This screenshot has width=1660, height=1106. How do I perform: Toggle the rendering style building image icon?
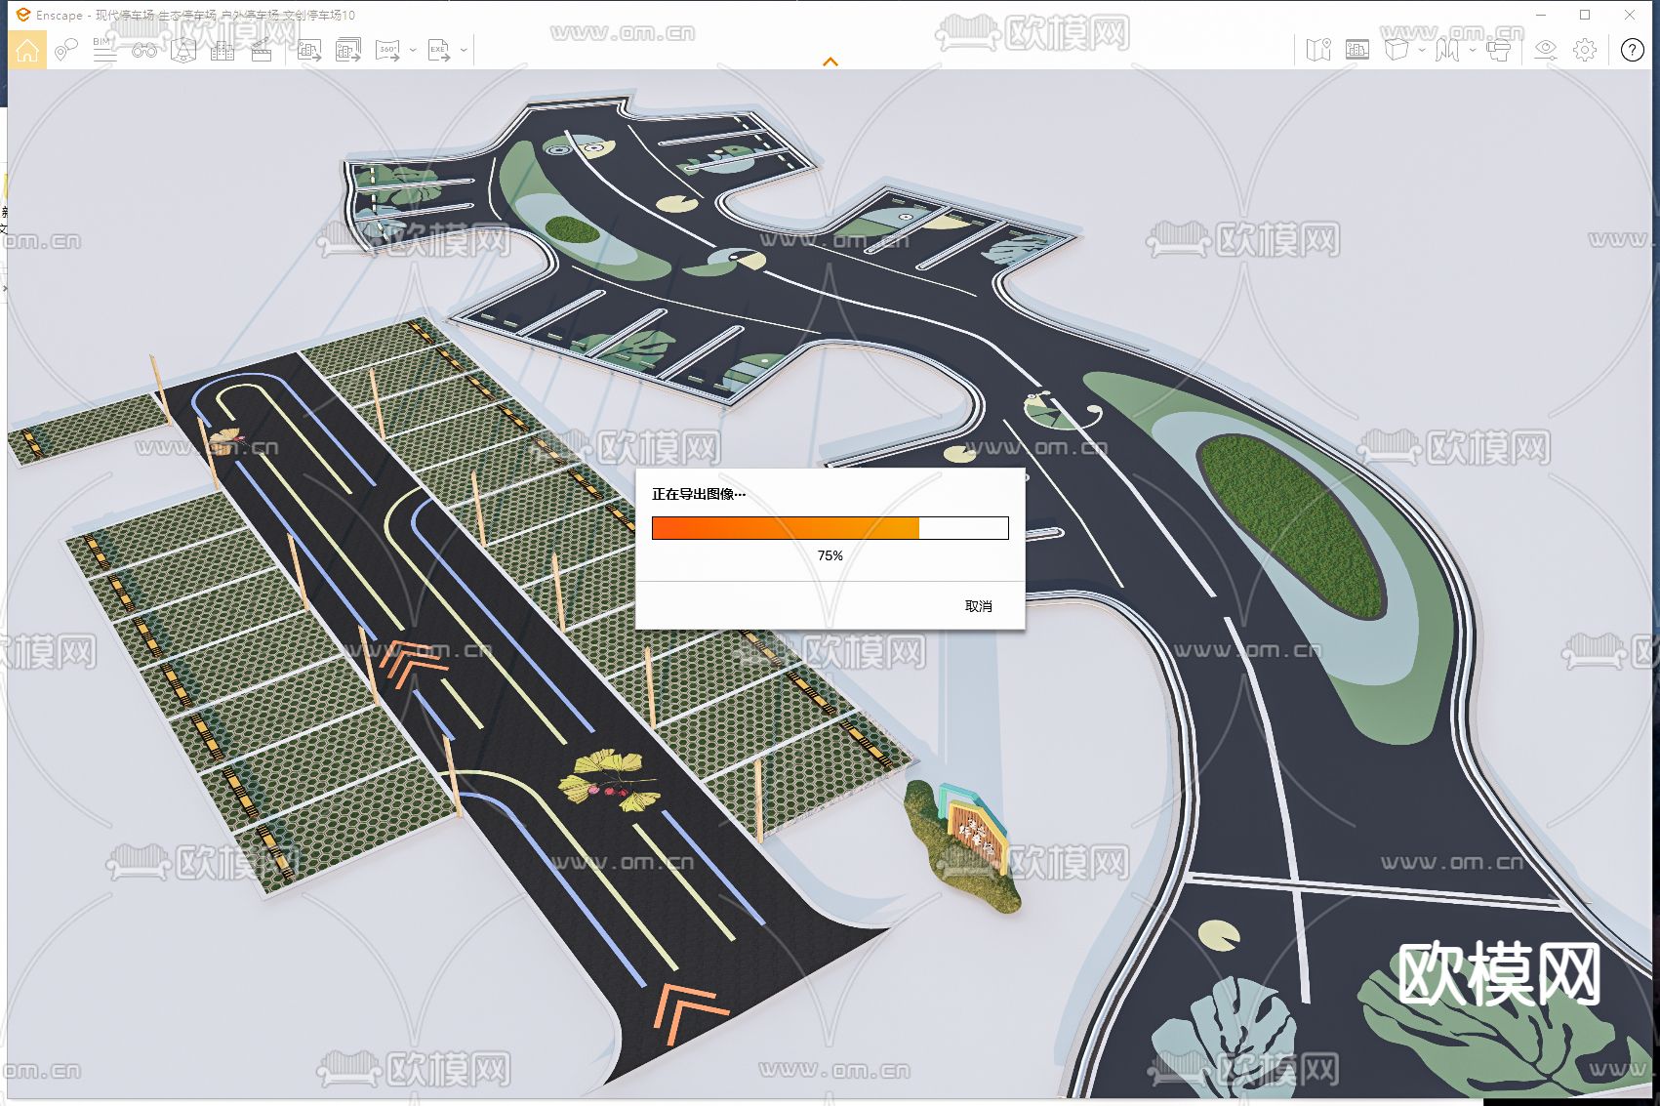tap(1357, 50)
